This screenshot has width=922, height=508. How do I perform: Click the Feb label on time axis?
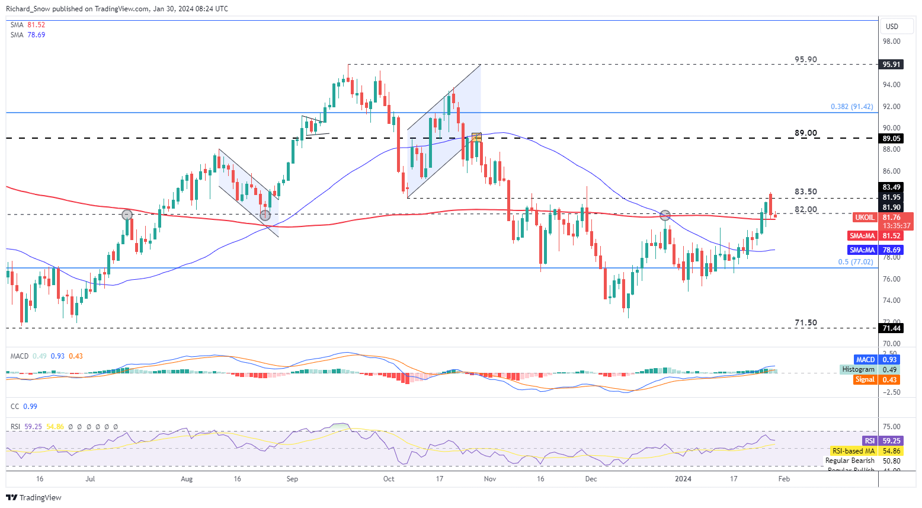point(783,478)
